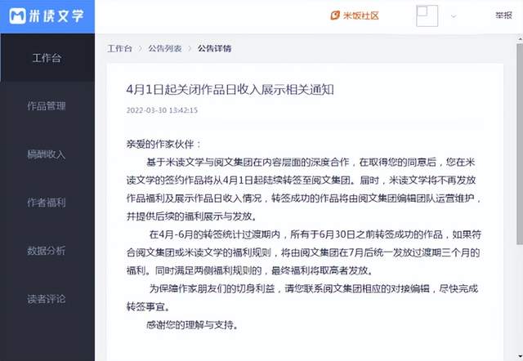Select 数据分析 in the sidebar
523x361 pixels.
point(47,249)
